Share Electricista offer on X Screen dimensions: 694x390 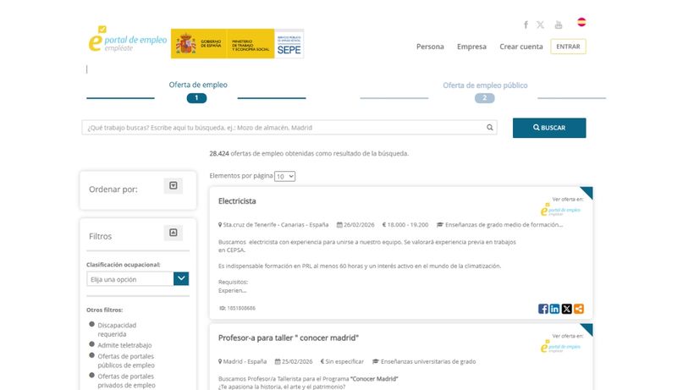(567, 309)
